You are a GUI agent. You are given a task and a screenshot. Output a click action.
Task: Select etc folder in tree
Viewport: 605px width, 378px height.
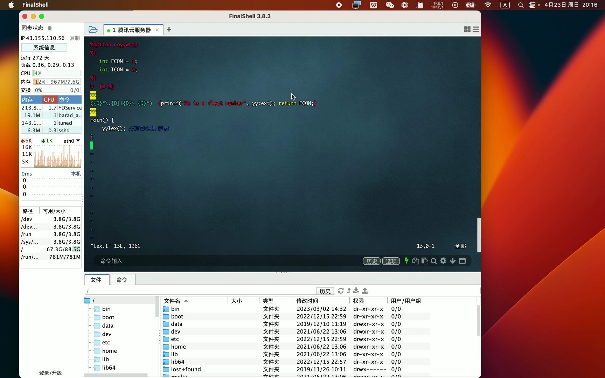pos(106,343)
